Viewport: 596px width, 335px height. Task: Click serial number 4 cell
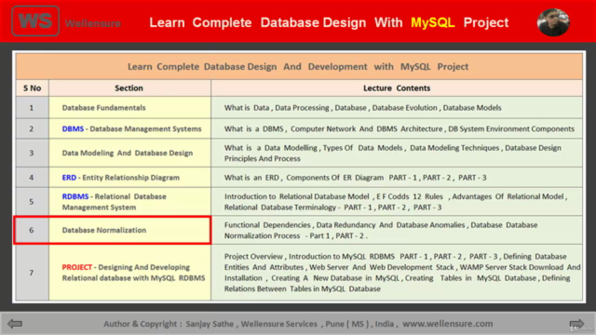[32, 178]
